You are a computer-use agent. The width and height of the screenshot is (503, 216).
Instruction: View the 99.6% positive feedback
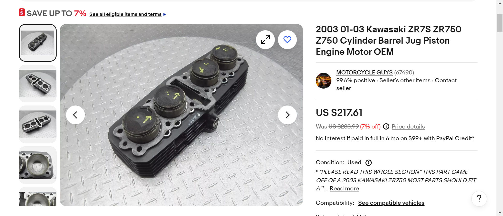click(x=356, y=80)
